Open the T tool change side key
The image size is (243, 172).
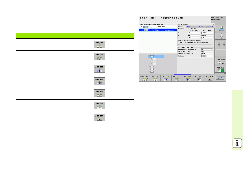[x=221, y=44]
